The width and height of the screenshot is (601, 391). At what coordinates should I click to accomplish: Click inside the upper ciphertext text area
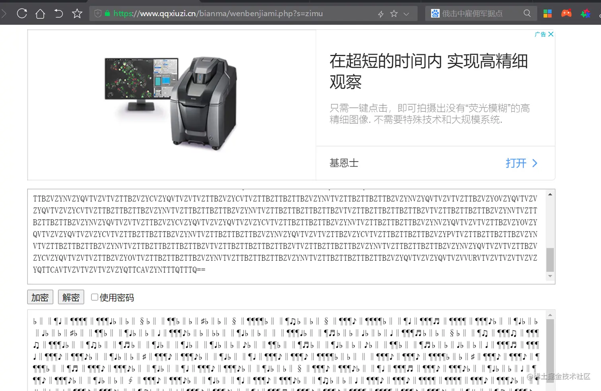pos(286,236)
